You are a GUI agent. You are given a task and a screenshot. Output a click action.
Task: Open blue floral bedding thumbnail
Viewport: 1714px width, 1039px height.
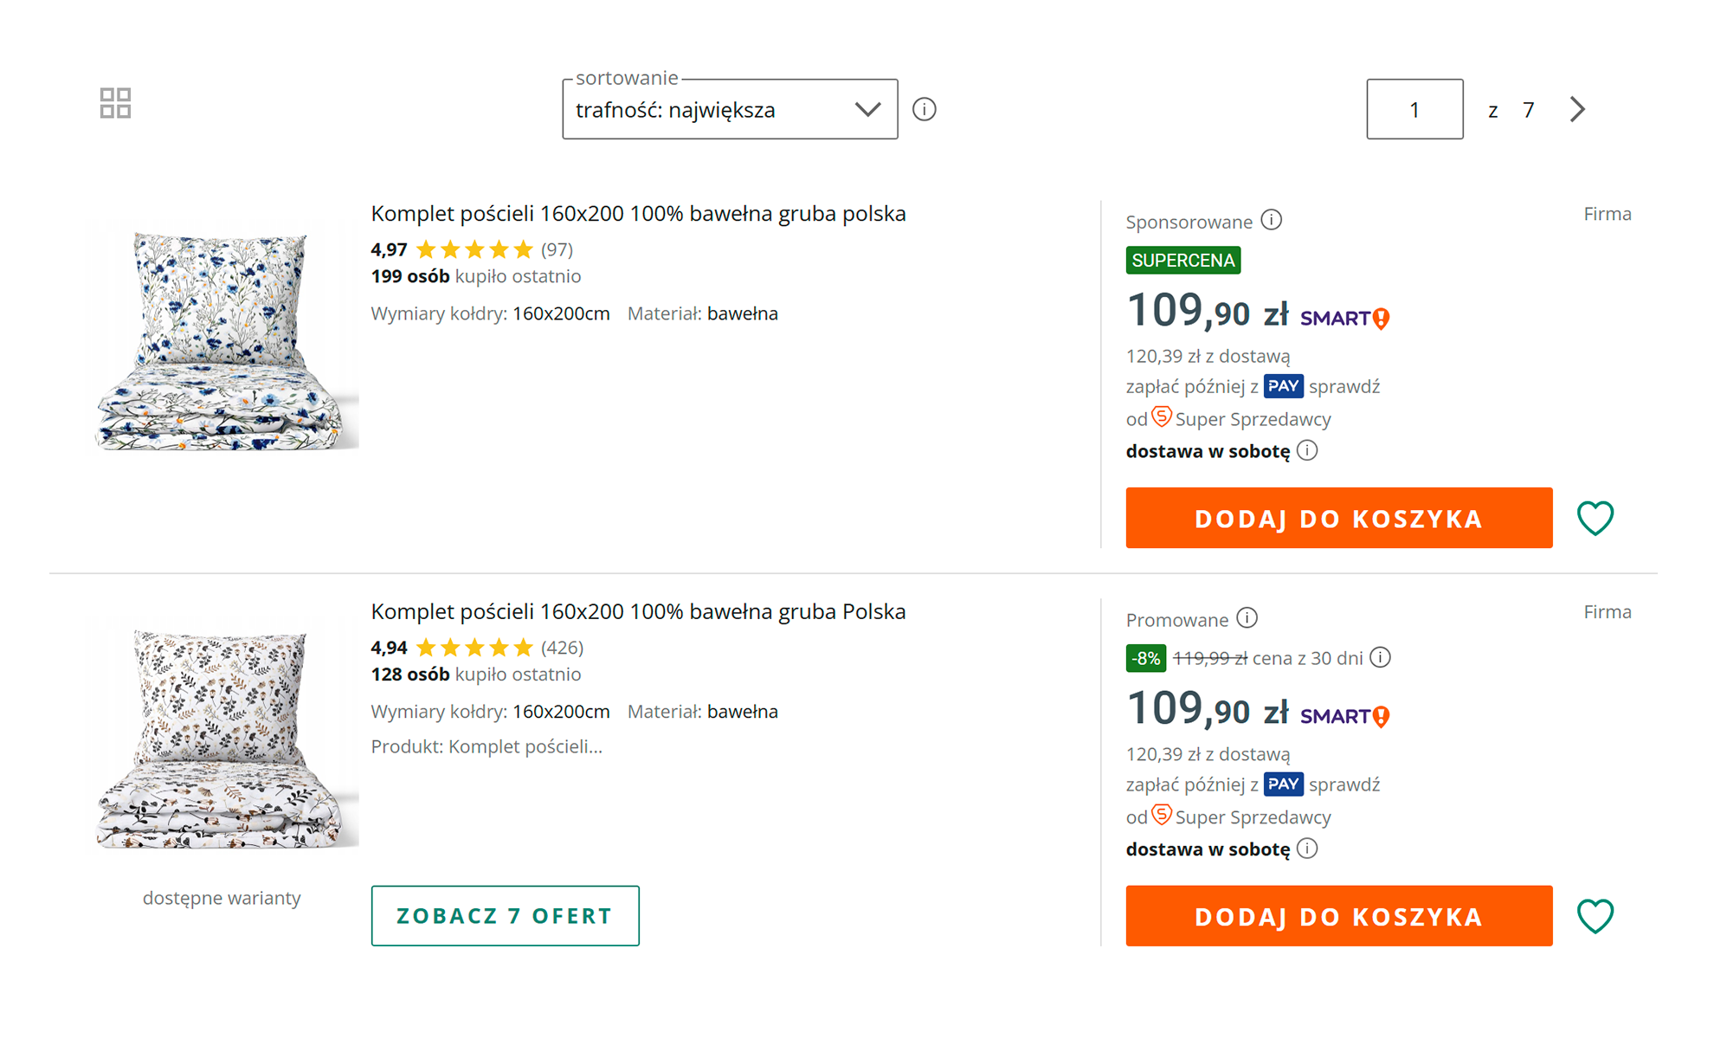[x=225, y=339]
